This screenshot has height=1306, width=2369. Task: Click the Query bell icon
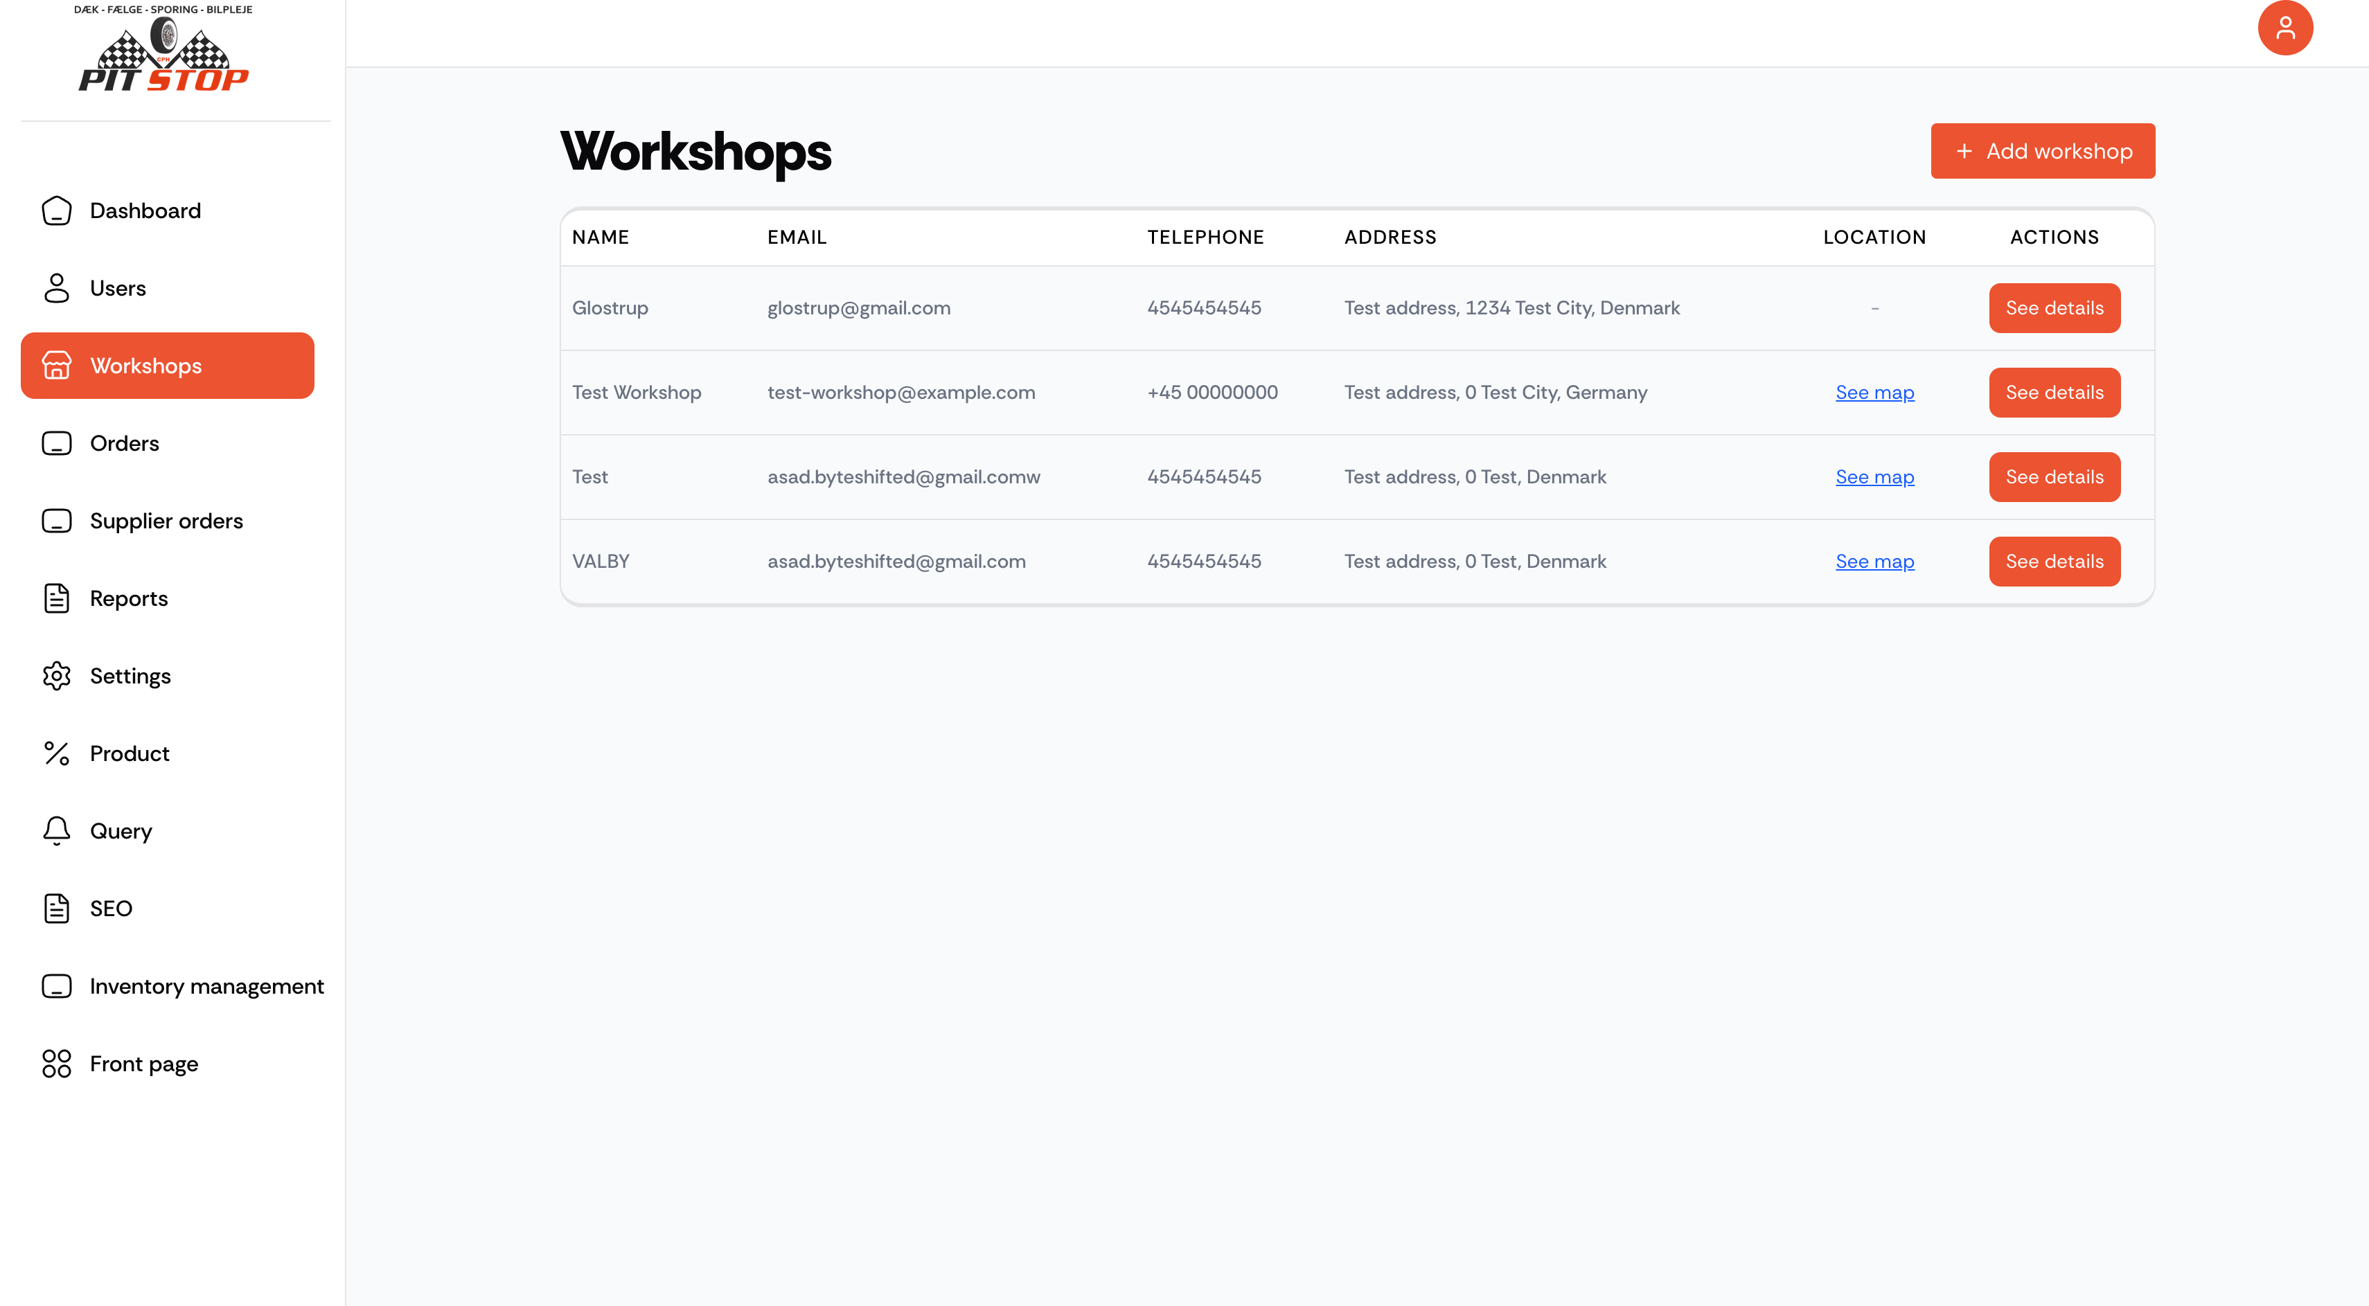click(x=56, y=831)
